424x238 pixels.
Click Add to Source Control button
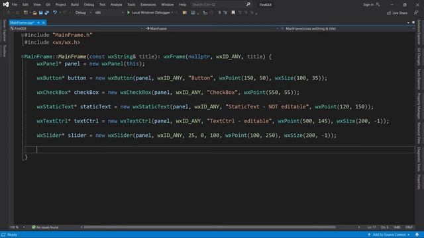(x=389, y=235)
